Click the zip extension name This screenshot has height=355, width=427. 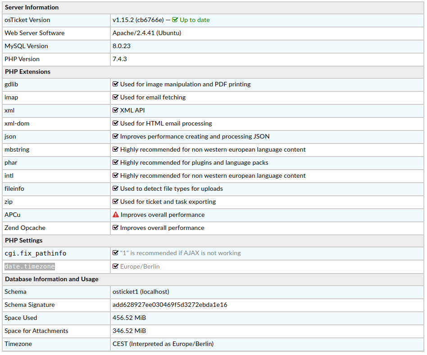(x=9, y=202)
